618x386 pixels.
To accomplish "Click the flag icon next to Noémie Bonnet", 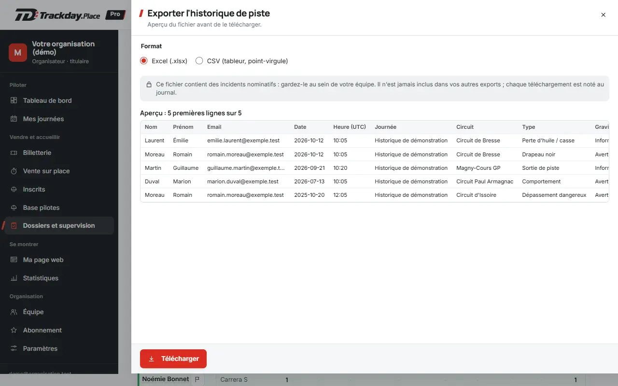I will (197, 380).
